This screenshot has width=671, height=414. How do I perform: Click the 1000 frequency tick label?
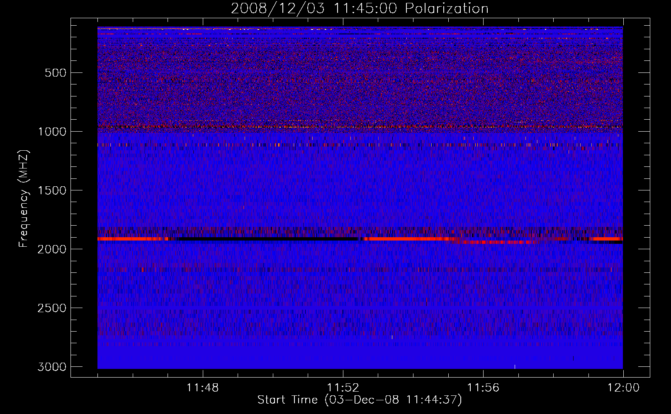(x=52, y=132)
